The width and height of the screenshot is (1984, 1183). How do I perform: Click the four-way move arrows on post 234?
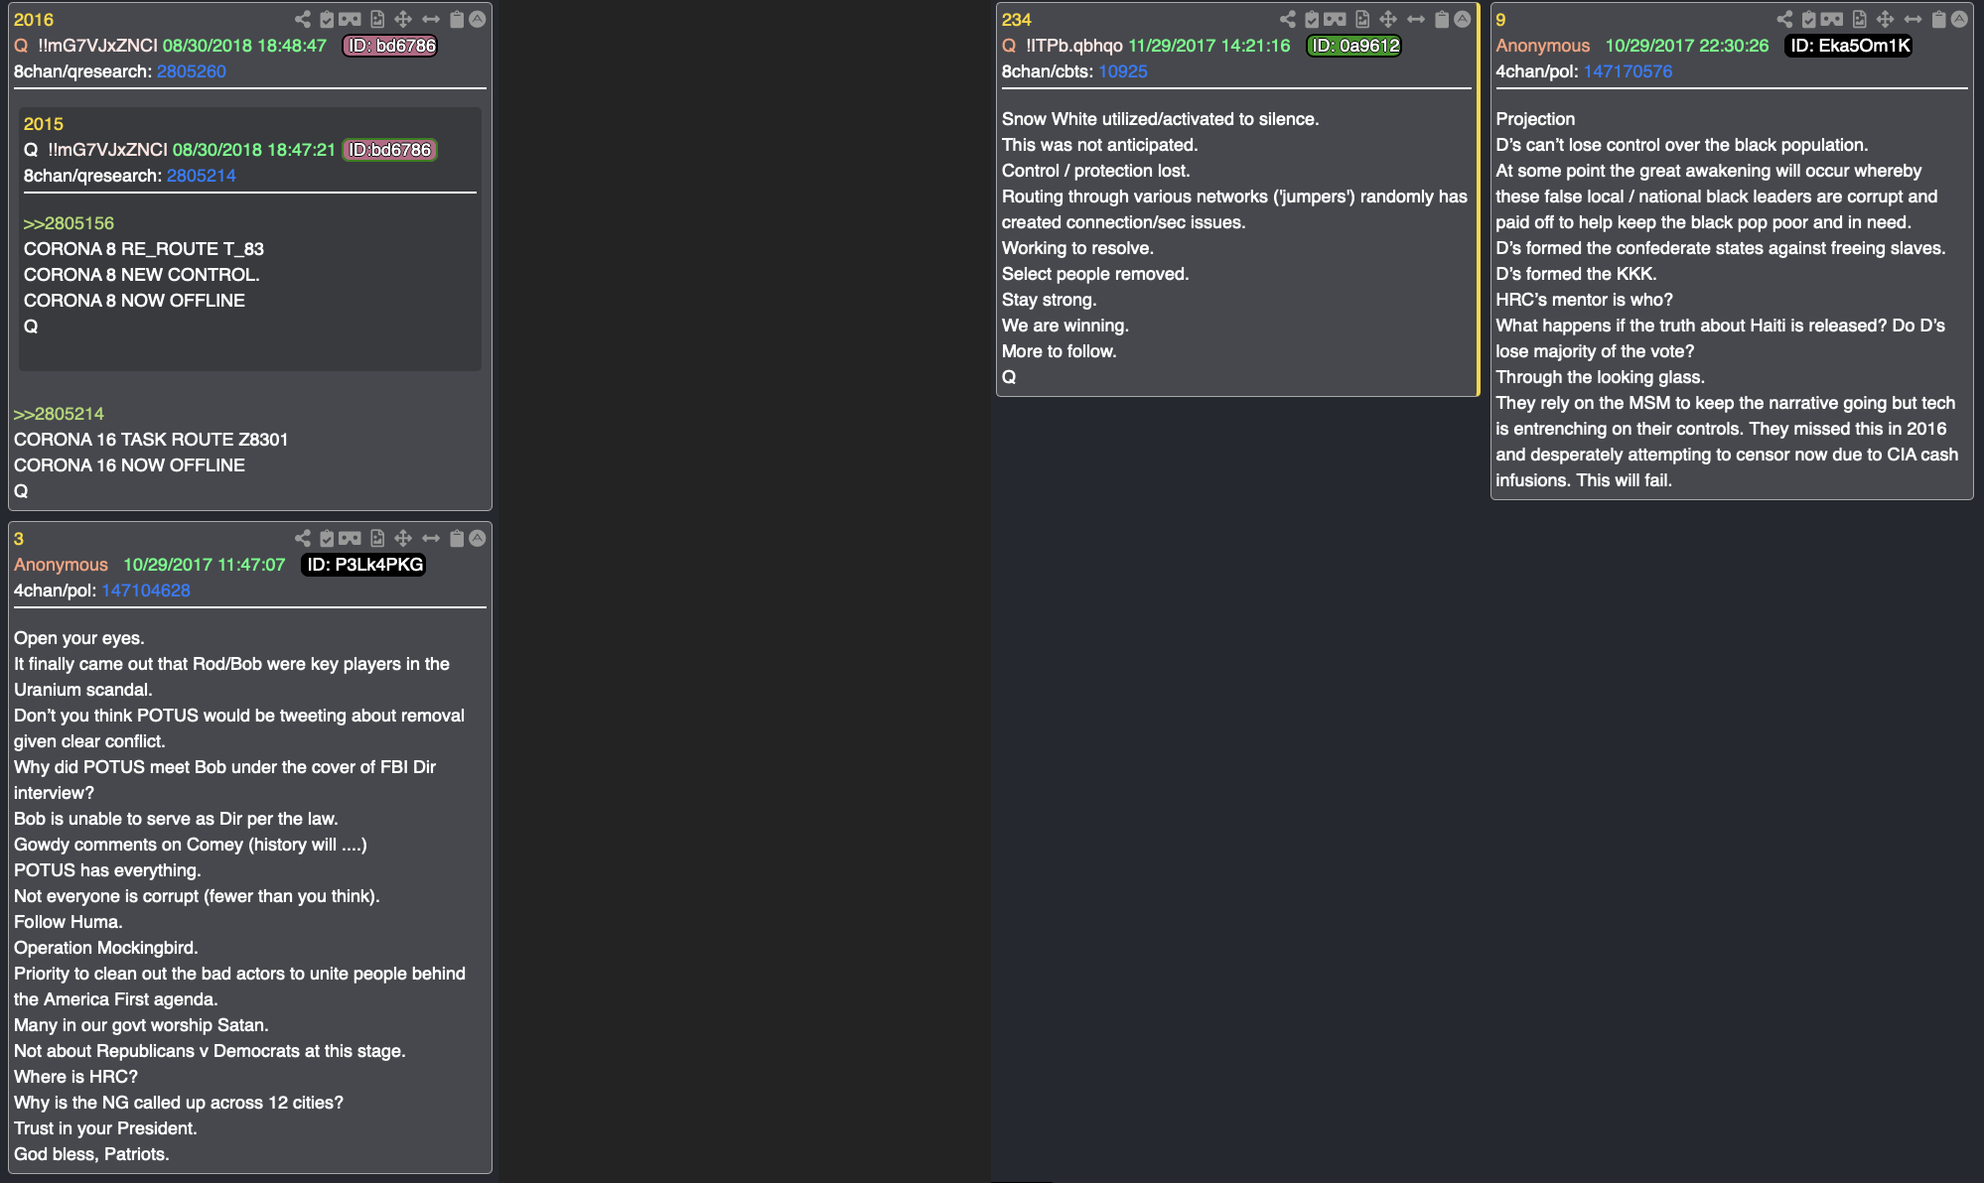click(1388, 19)
